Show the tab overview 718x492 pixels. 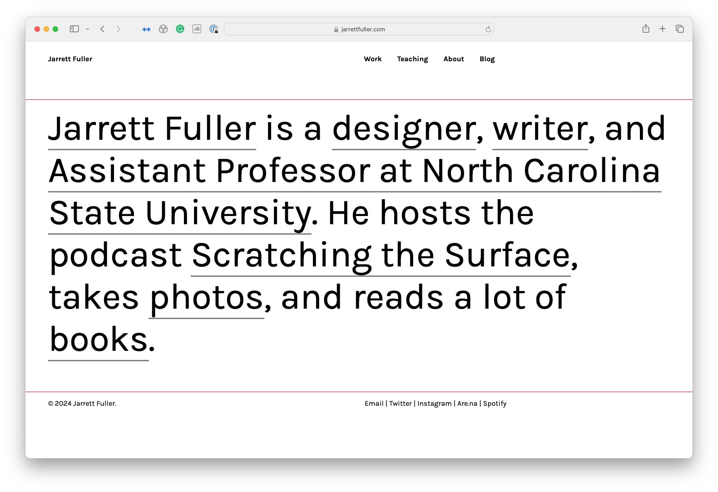pos(679,29)
